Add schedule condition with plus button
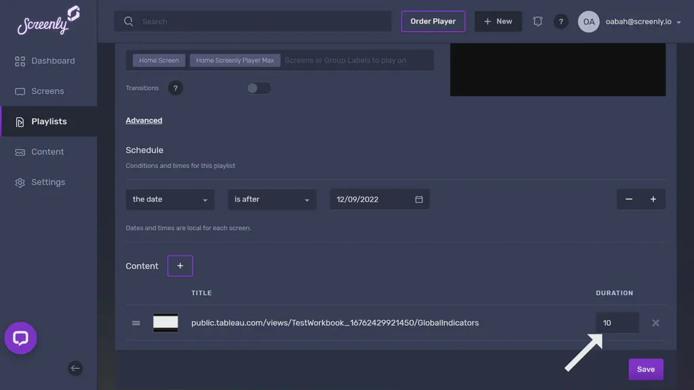The width and height of the screenshot is (694, 390). (x=653, y=199)
